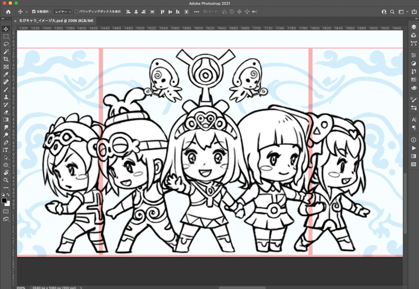Distribute vertically

[x=152, y=12]
